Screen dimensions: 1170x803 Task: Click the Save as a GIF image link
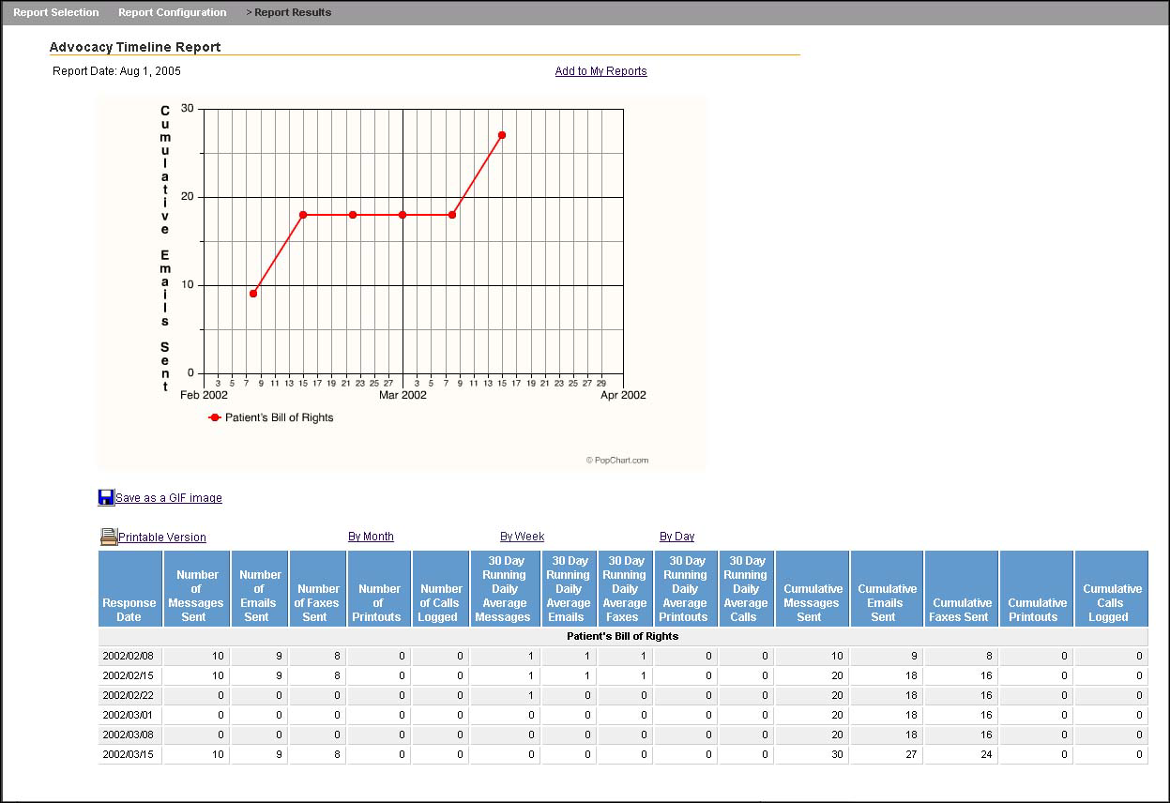(169, 498)
